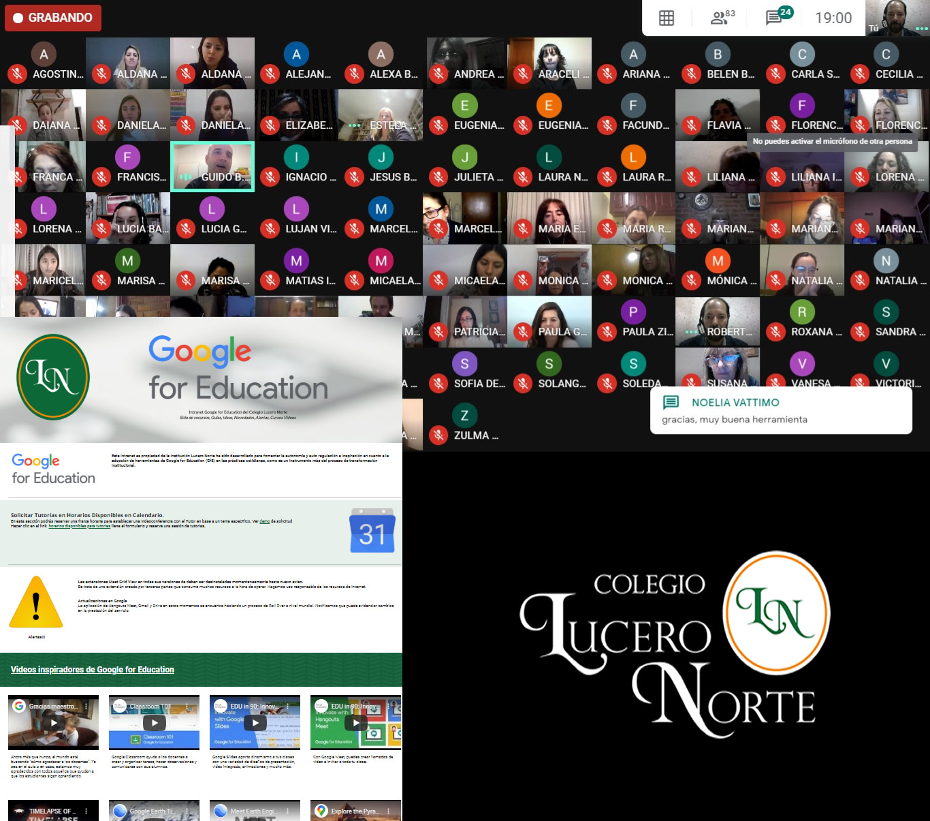Image resolution: width=930 pixels, height=821 pixels.
Task: Click the avatar circle of PAULA ZI
Action: (633, 312)
